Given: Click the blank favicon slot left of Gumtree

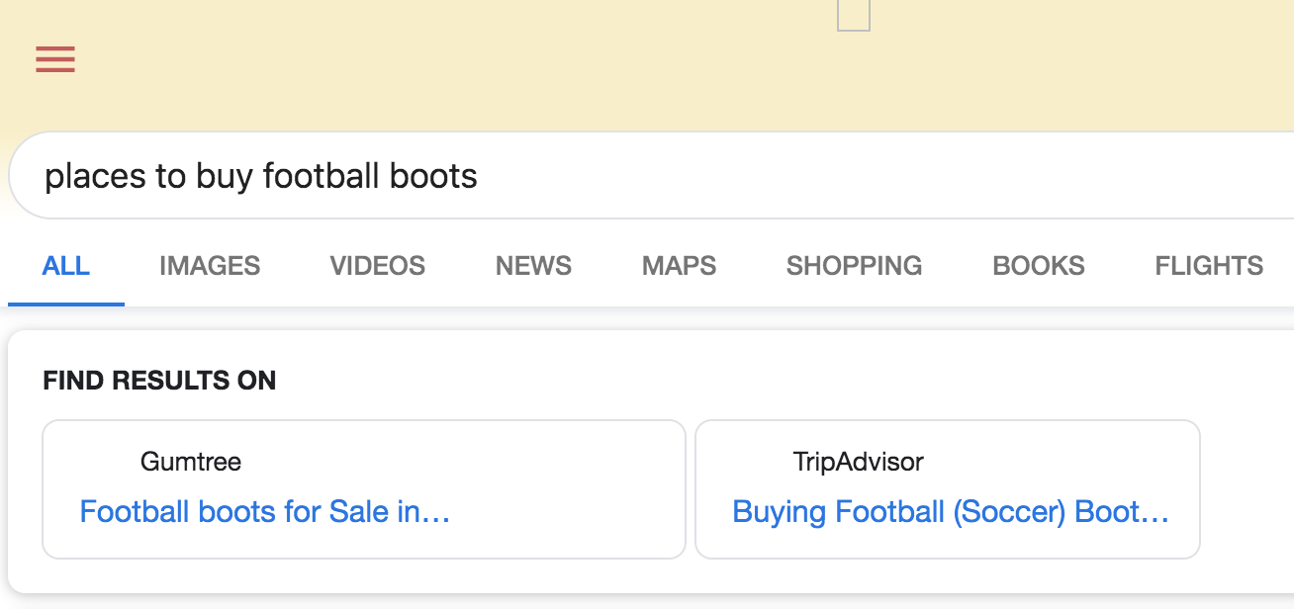Looking at the screenshot, I should pyautogui.click(x=103, y=462).
